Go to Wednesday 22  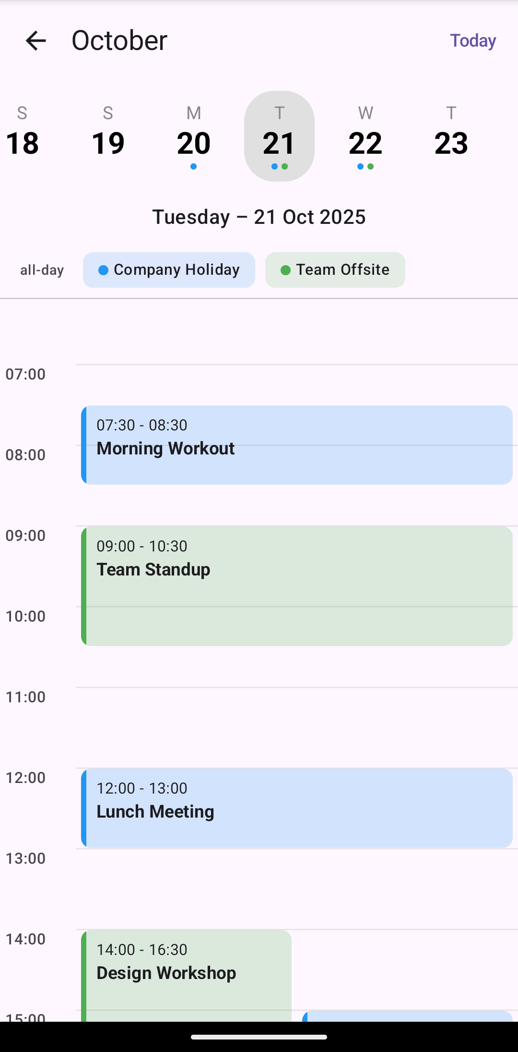tap(365, 135)
